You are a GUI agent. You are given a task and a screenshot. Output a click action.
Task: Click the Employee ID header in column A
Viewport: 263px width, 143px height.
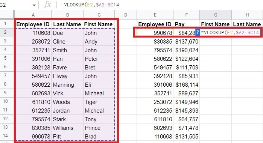pyautogui.click(x=33, y=24)
